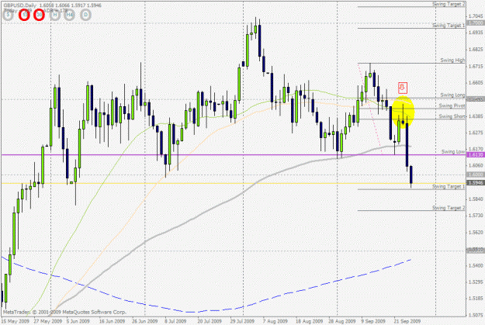Click the 1.6715 price scale value
The height and width of the screenshot is (325, 485).
[x=476, y=66]
